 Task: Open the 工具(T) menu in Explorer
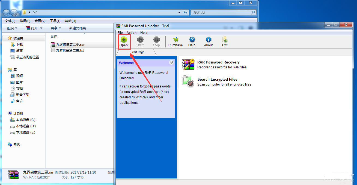click(55, 21)
